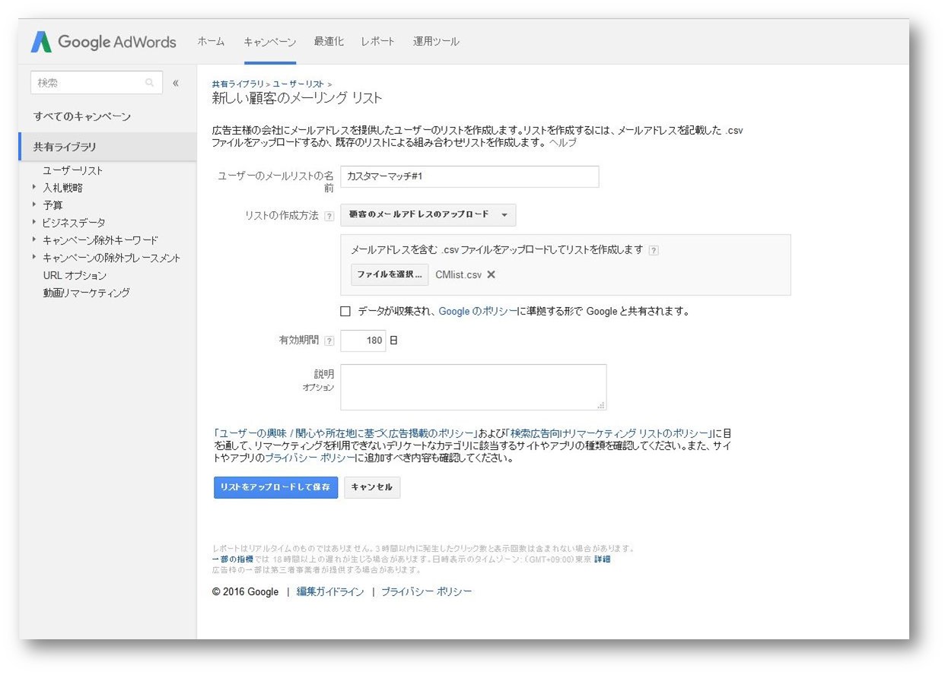The height and width of the screenshot is (675, 945).
Task: Click the Google AdWords logo
Action: click(x=103, y=42)
